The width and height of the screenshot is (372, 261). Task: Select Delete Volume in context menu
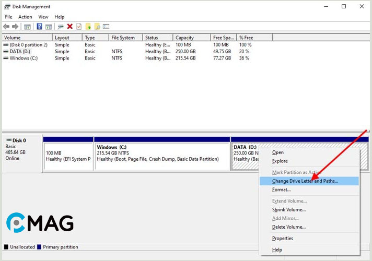click(x=288, y=227)
